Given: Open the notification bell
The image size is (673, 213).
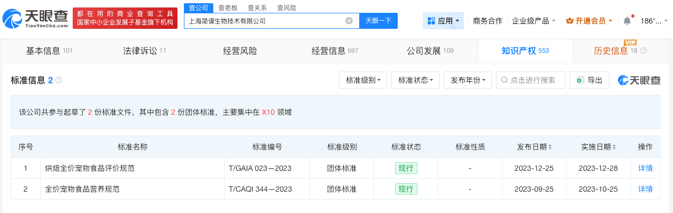Looking at the screenshot, I should [x=627, y=21].
